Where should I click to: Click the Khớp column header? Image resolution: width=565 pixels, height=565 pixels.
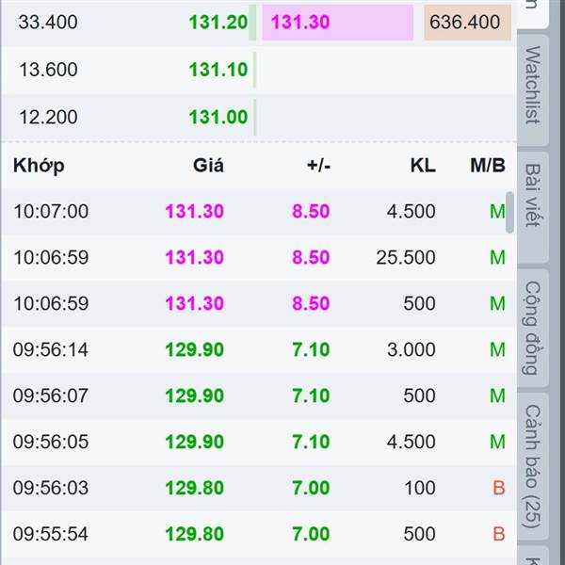click(x=39, y=166)
